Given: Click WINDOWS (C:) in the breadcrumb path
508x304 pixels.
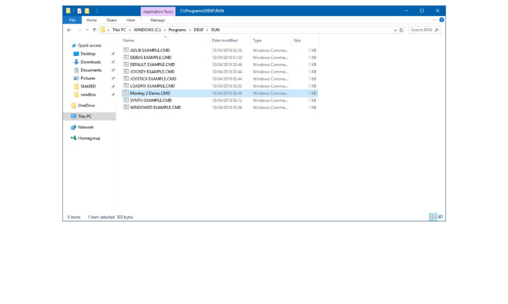Looking at the screenshot, I should pos(147,30).
